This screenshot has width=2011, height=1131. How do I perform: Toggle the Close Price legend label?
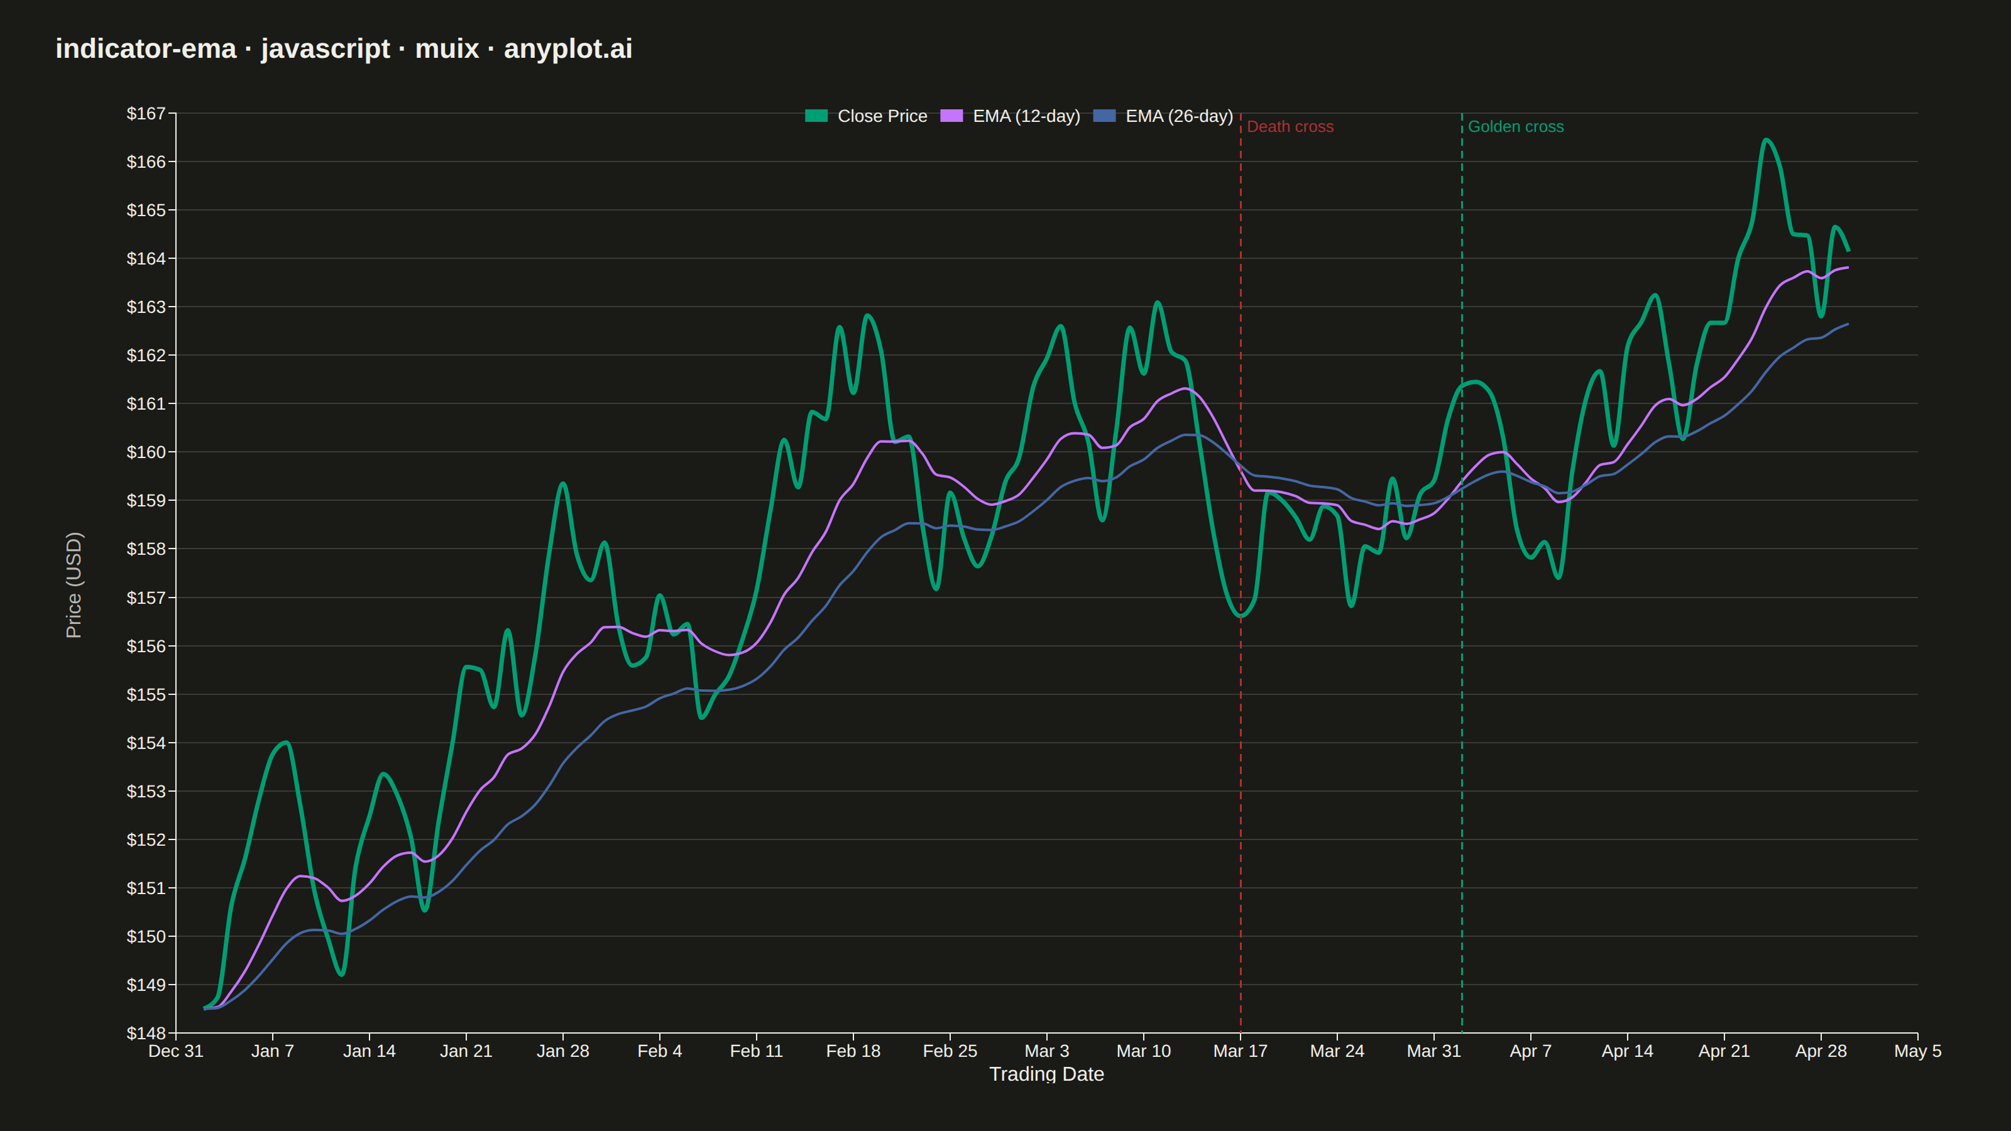pyautogui.click(x=882, y=116)
